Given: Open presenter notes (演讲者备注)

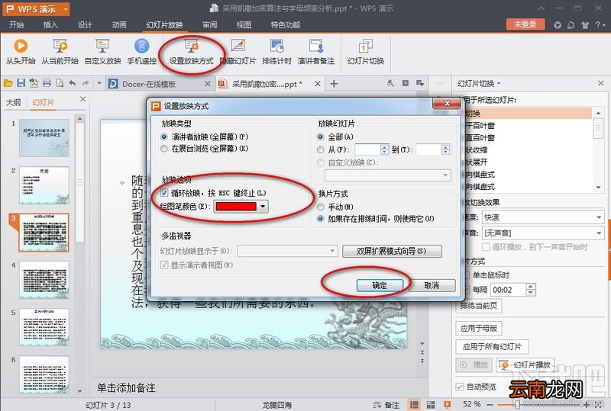Looking at the screenshot, I should coord(316,51).
